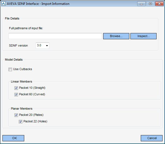The width and height of the screenshot is (165, 144).
Task: Cancel the import dialog
Action: [x=152, y=138]
